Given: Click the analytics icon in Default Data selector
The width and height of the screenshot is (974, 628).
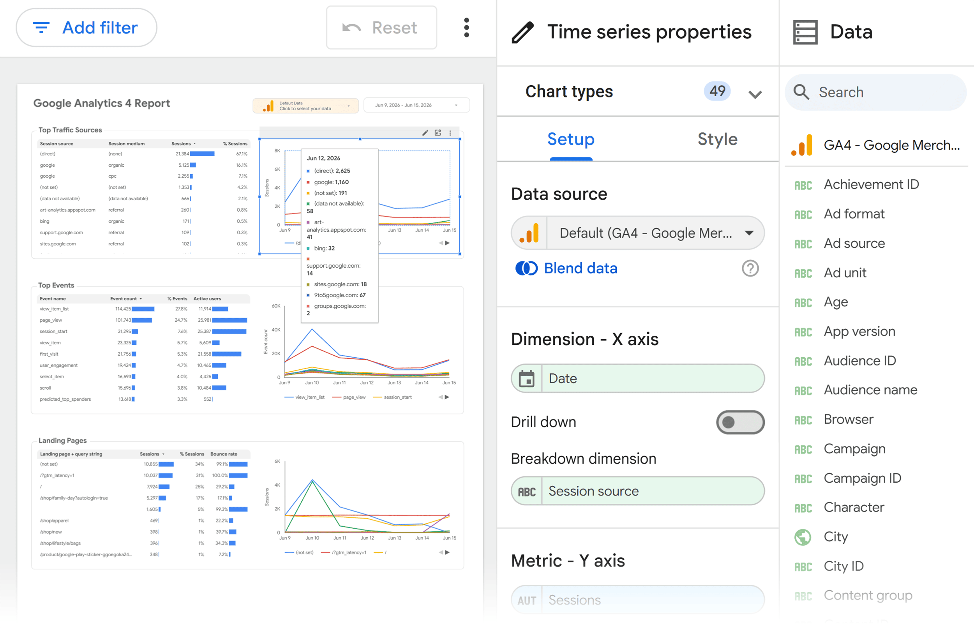Looking at the screenshot, I should pos(268,106).
